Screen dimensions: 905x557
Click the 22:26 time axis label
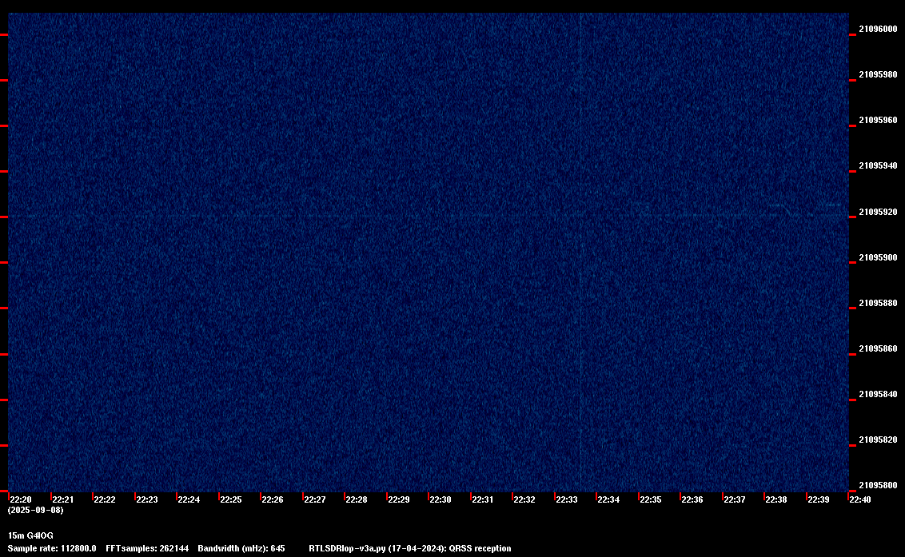tap(273, 499)
